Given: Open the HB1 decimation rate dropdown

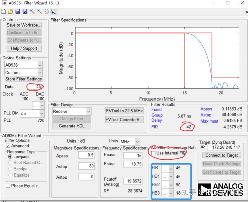Looking at the screenshot, I should [x=168, y=176].
